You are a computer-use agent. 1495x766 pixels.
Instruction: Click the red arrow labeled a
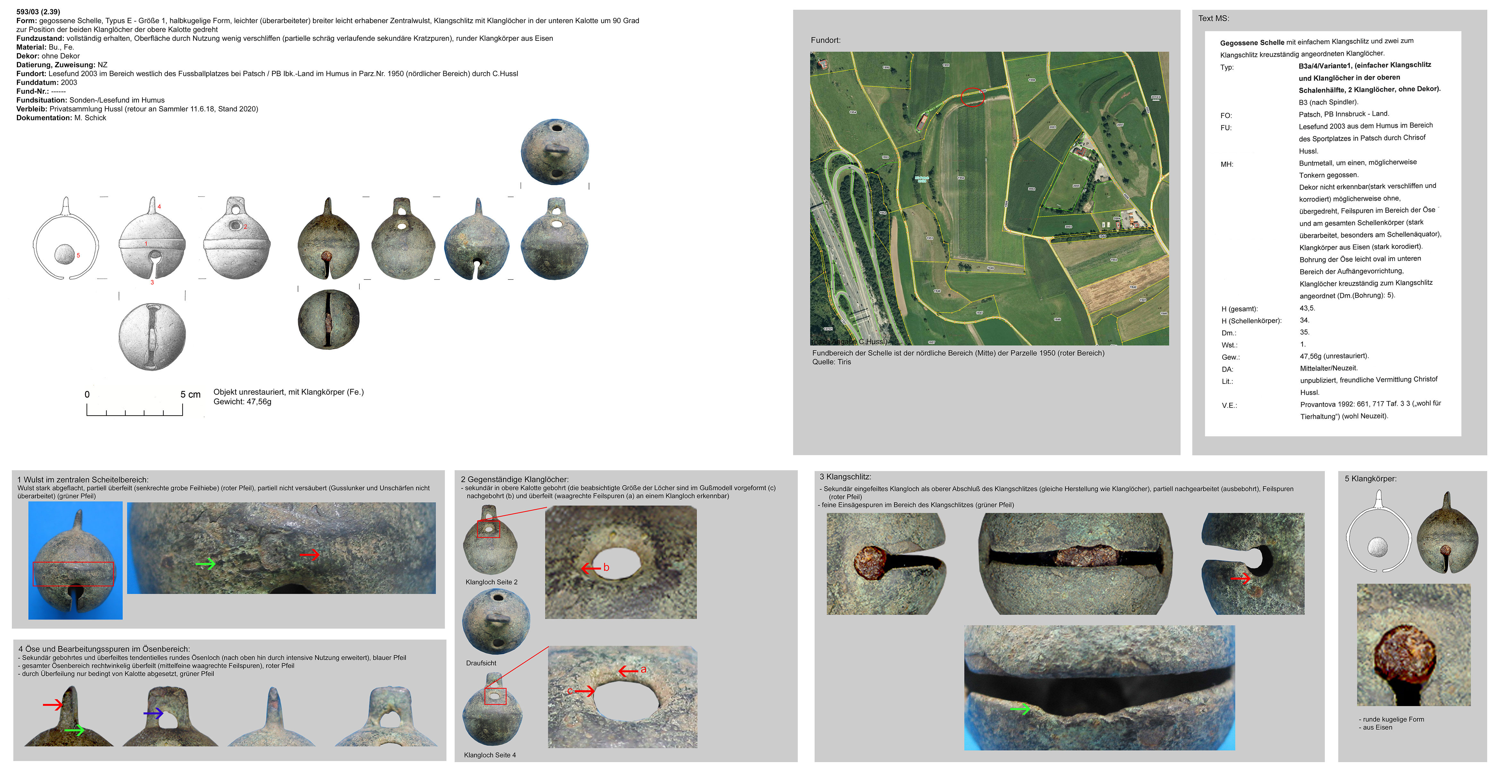click(628, 671)
